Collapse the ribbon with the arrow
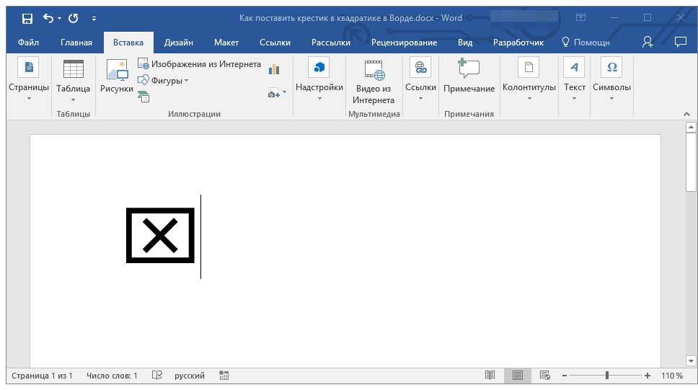 point(686,115)
